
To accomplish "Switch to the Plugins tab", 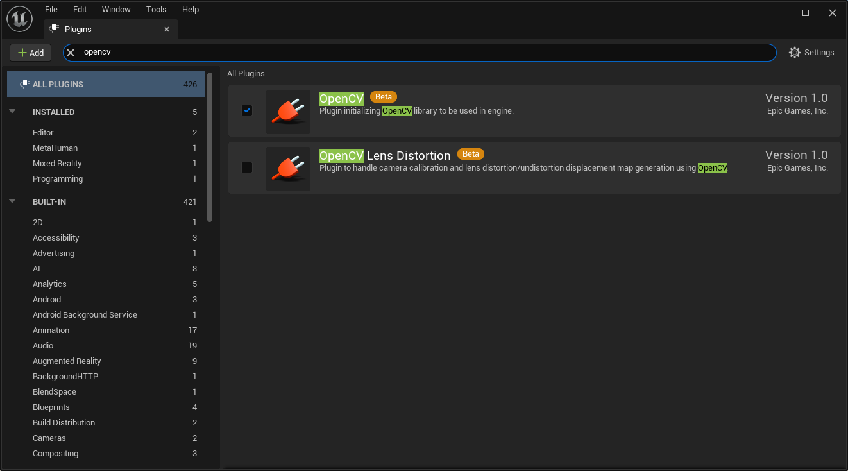I will click(x=111, y=29).
